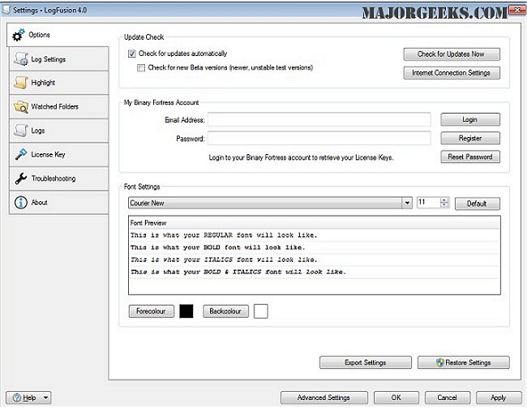Click the Login button
The height and width of the screenshot is (408, 527).
tap(470, 119)
